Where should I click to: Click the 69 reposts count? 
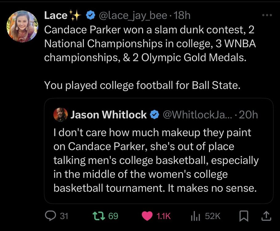[x=113, y=216]
